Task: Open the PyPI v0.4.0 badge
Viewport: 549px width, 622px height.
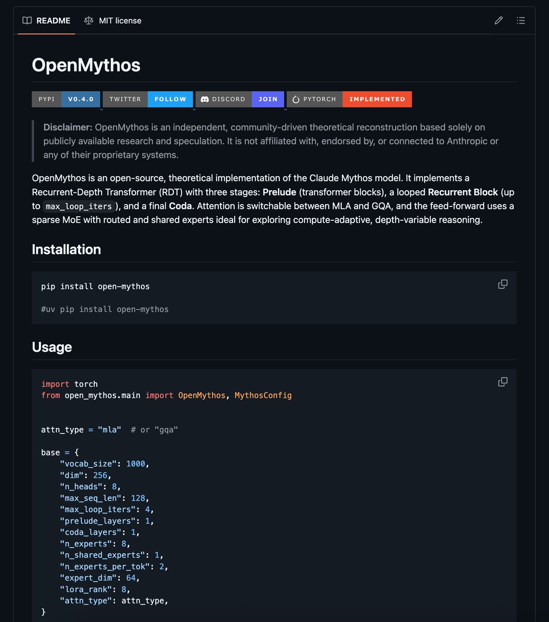Action: (66, 99)
